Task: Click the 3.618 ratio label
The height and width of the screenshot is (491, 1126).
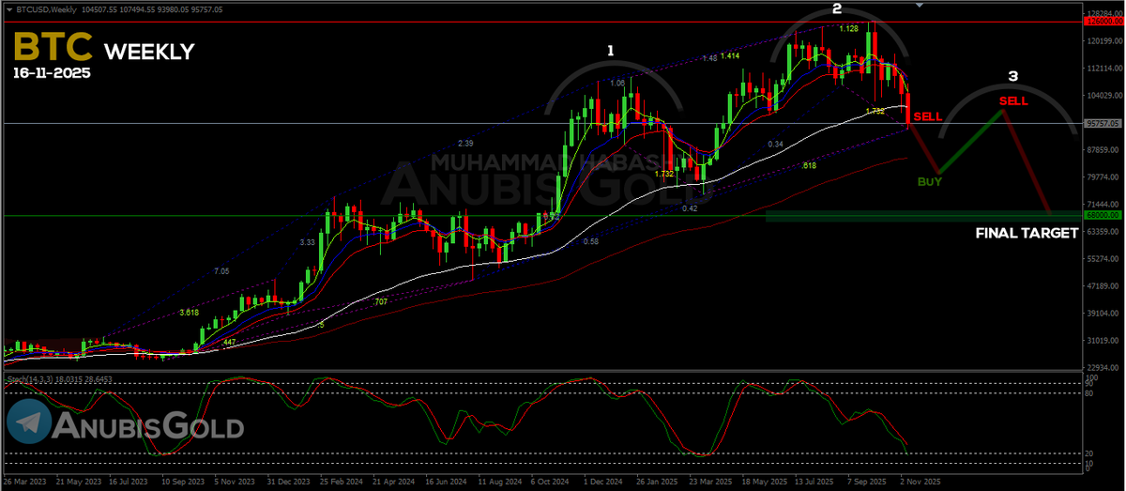Action: click(190, 312)
